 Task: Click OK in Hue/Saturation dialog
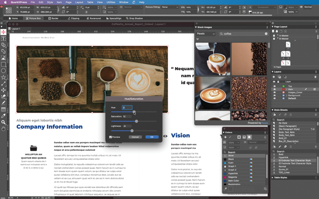[x=152, y=137]
